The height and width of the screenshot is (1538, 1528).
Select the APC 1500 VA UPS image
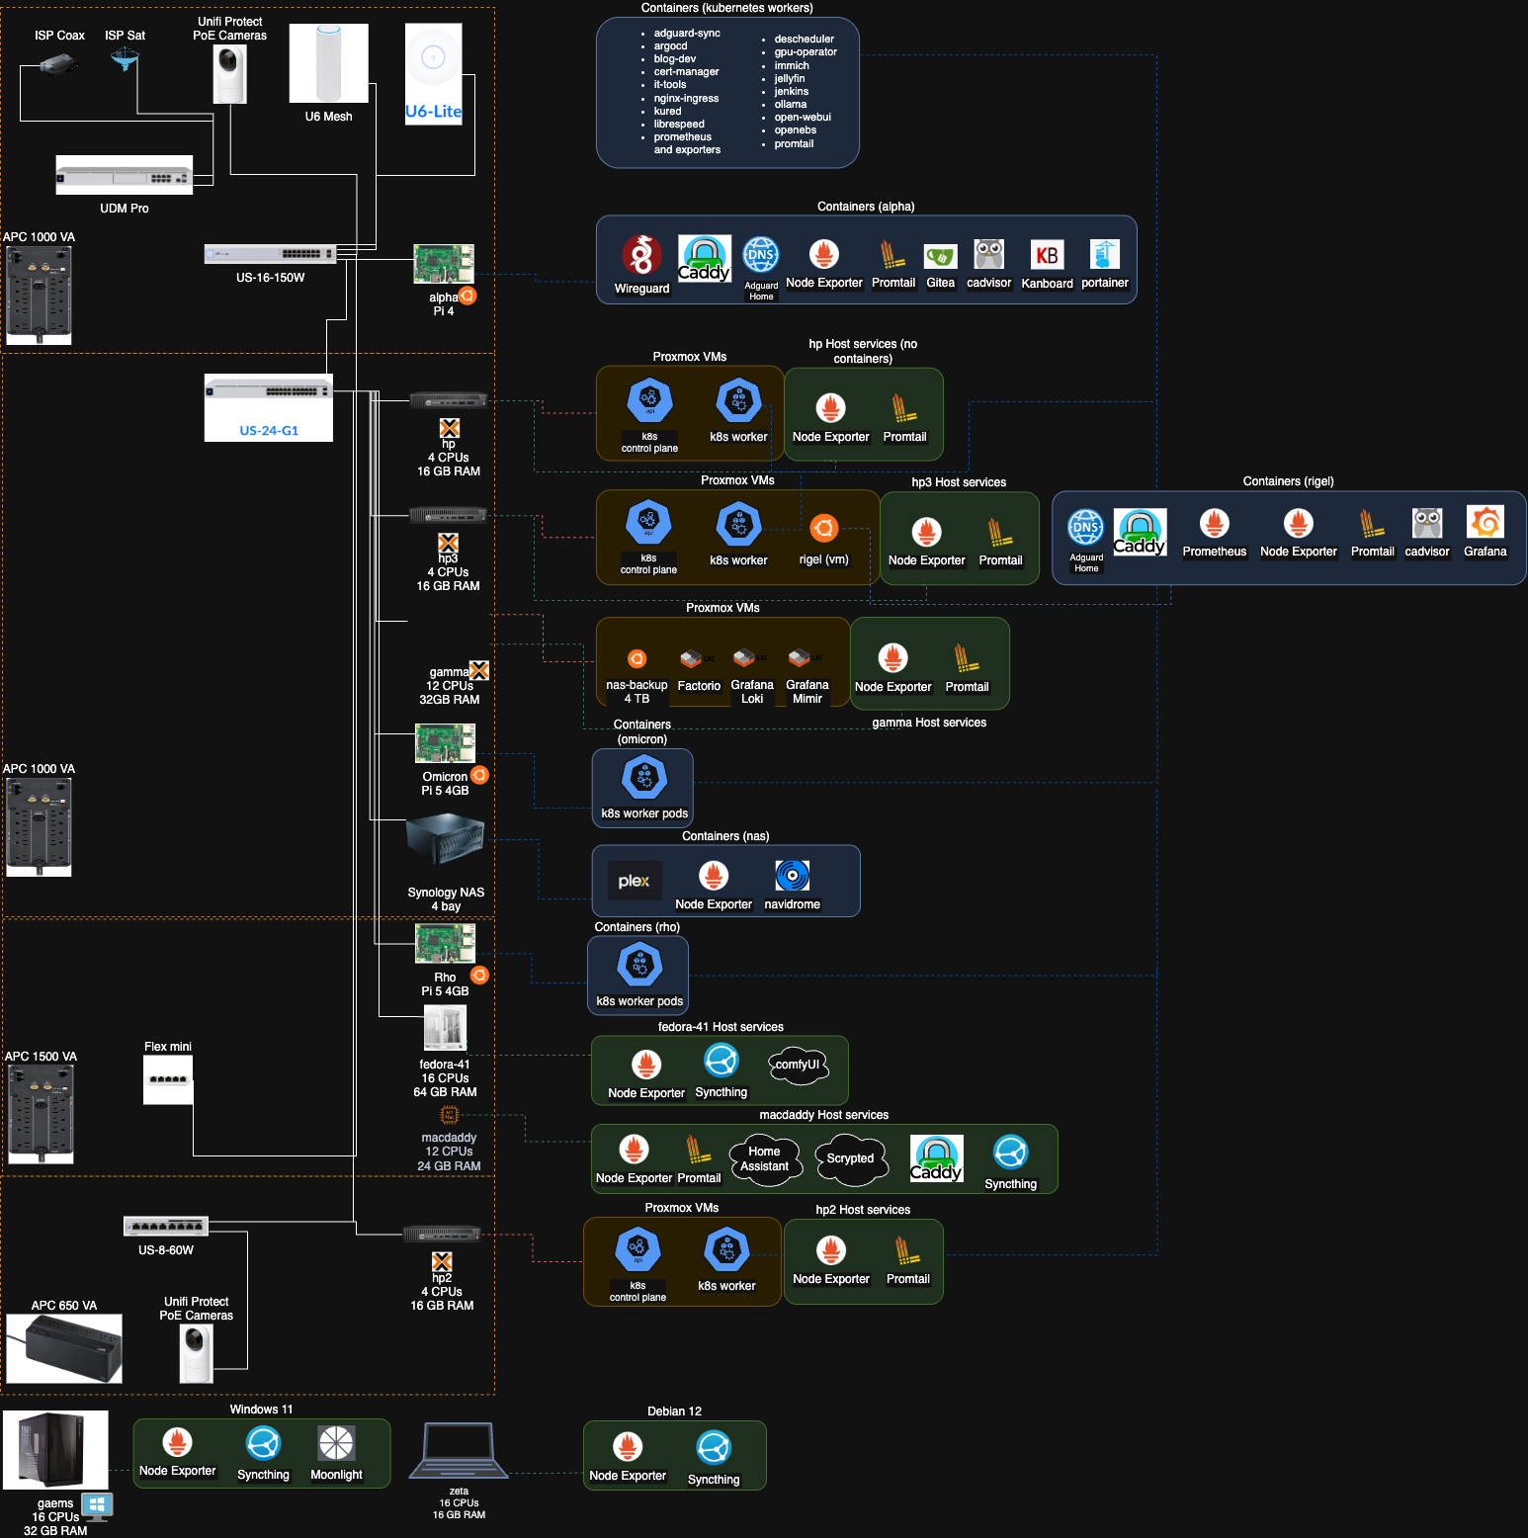[41, 1115]
